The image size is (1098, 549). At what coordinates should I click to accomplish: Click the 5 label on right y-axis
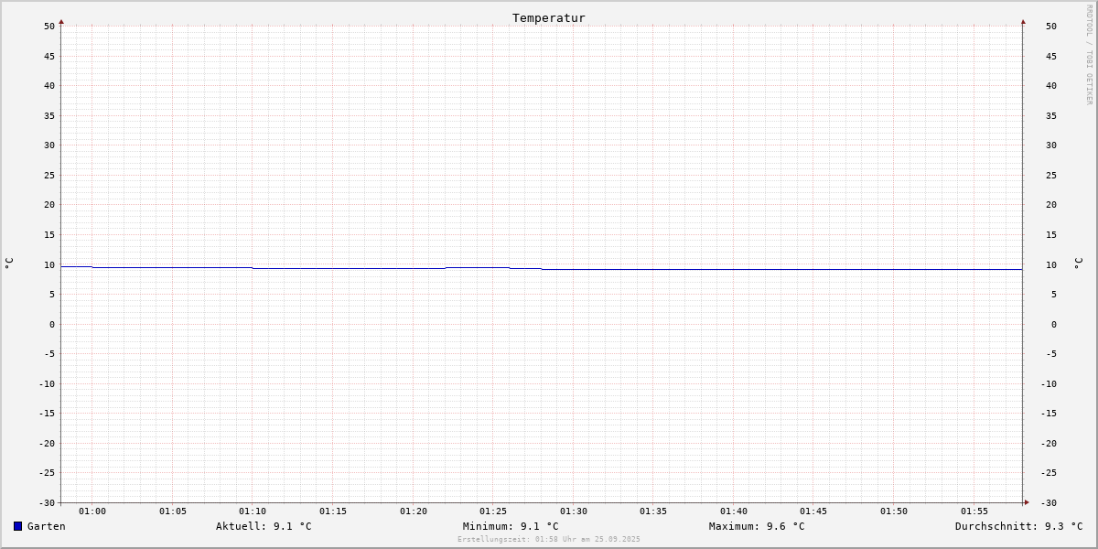1053,295
